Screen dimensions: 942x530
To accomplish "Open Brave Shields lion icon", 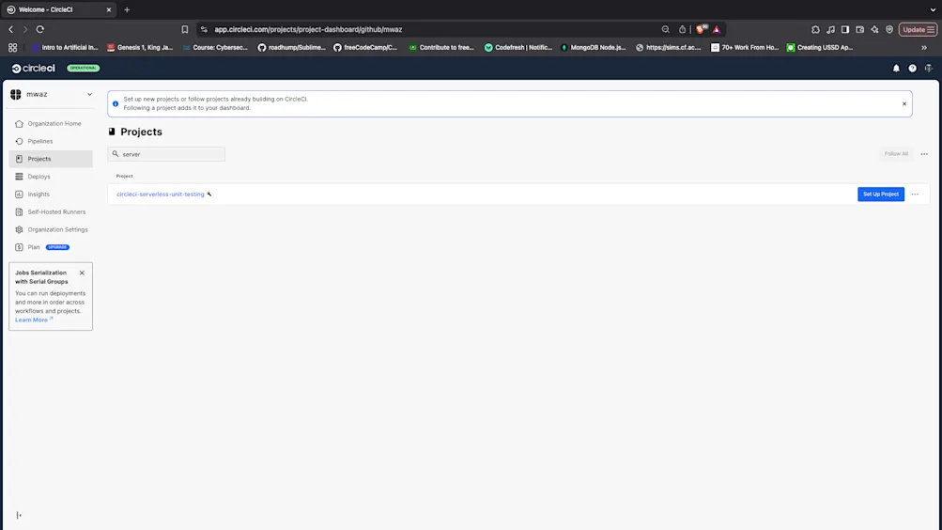I will tap(701, 29).
